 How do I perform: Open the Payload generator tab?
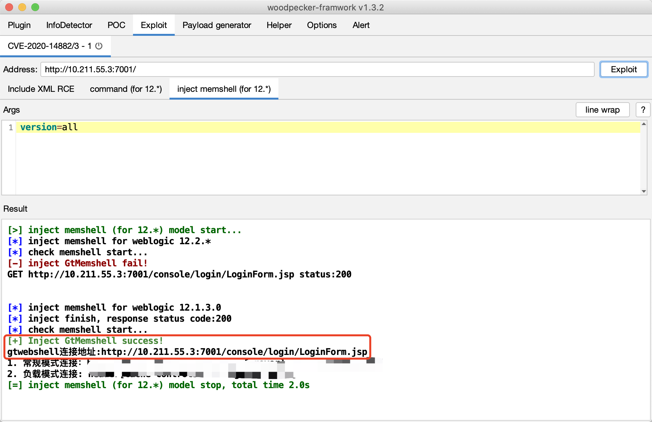pyautogui.click(x=217, y=25)
